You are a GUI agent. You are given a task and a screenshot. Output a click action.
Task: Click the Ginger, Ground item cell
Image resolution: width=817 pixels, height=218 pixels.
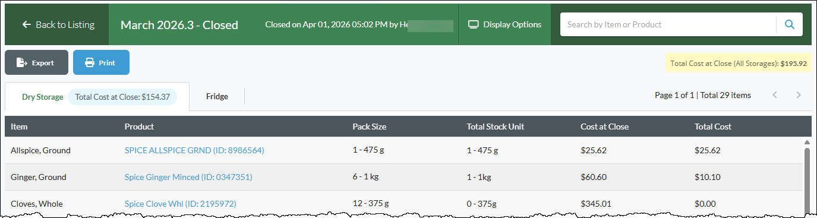coord(39,177)
